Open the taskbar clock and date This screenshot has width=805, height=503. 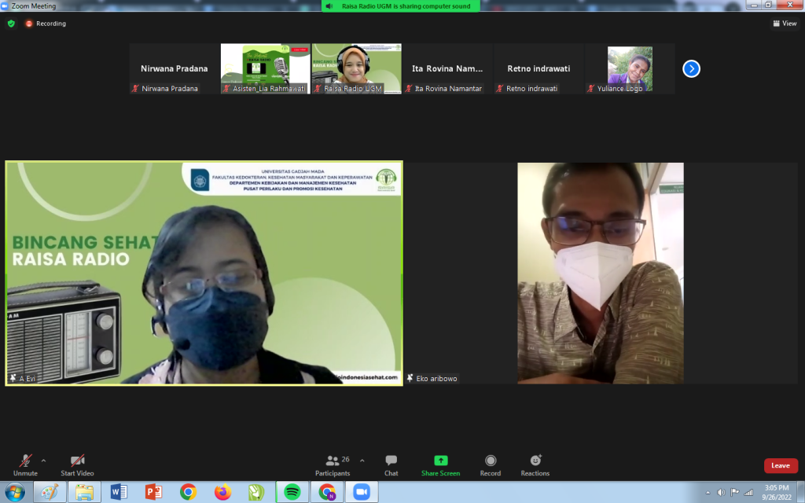pos(776,492)
